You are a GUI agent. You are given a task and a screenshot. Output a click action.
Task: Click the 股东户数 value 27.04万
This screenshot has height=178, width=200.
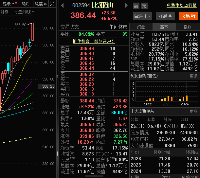[x=167, y=139]
